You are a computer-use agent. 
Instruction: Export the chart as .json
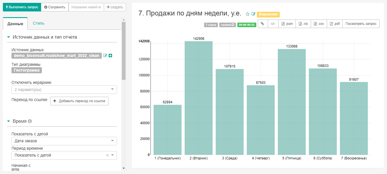287,24
